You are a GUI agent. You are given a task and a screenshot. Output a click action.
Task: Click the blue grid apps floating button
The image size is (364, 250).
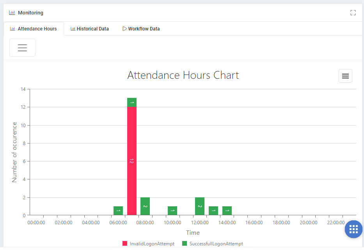click(x=353, y=229)
